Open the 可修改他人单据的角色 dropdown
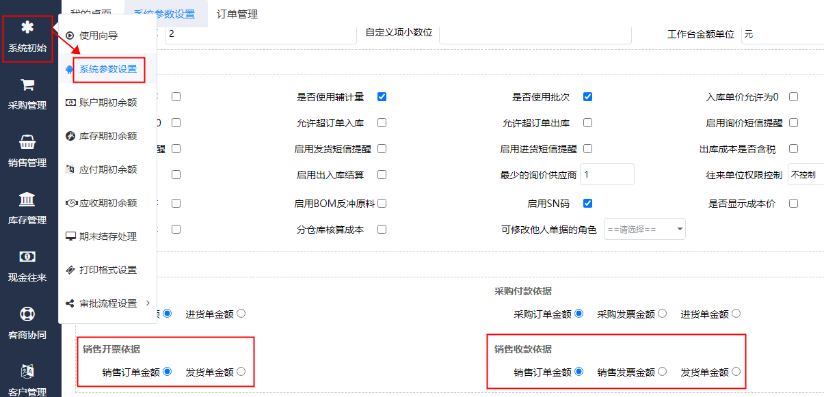 pyautogui.click(x=643, y=229)
